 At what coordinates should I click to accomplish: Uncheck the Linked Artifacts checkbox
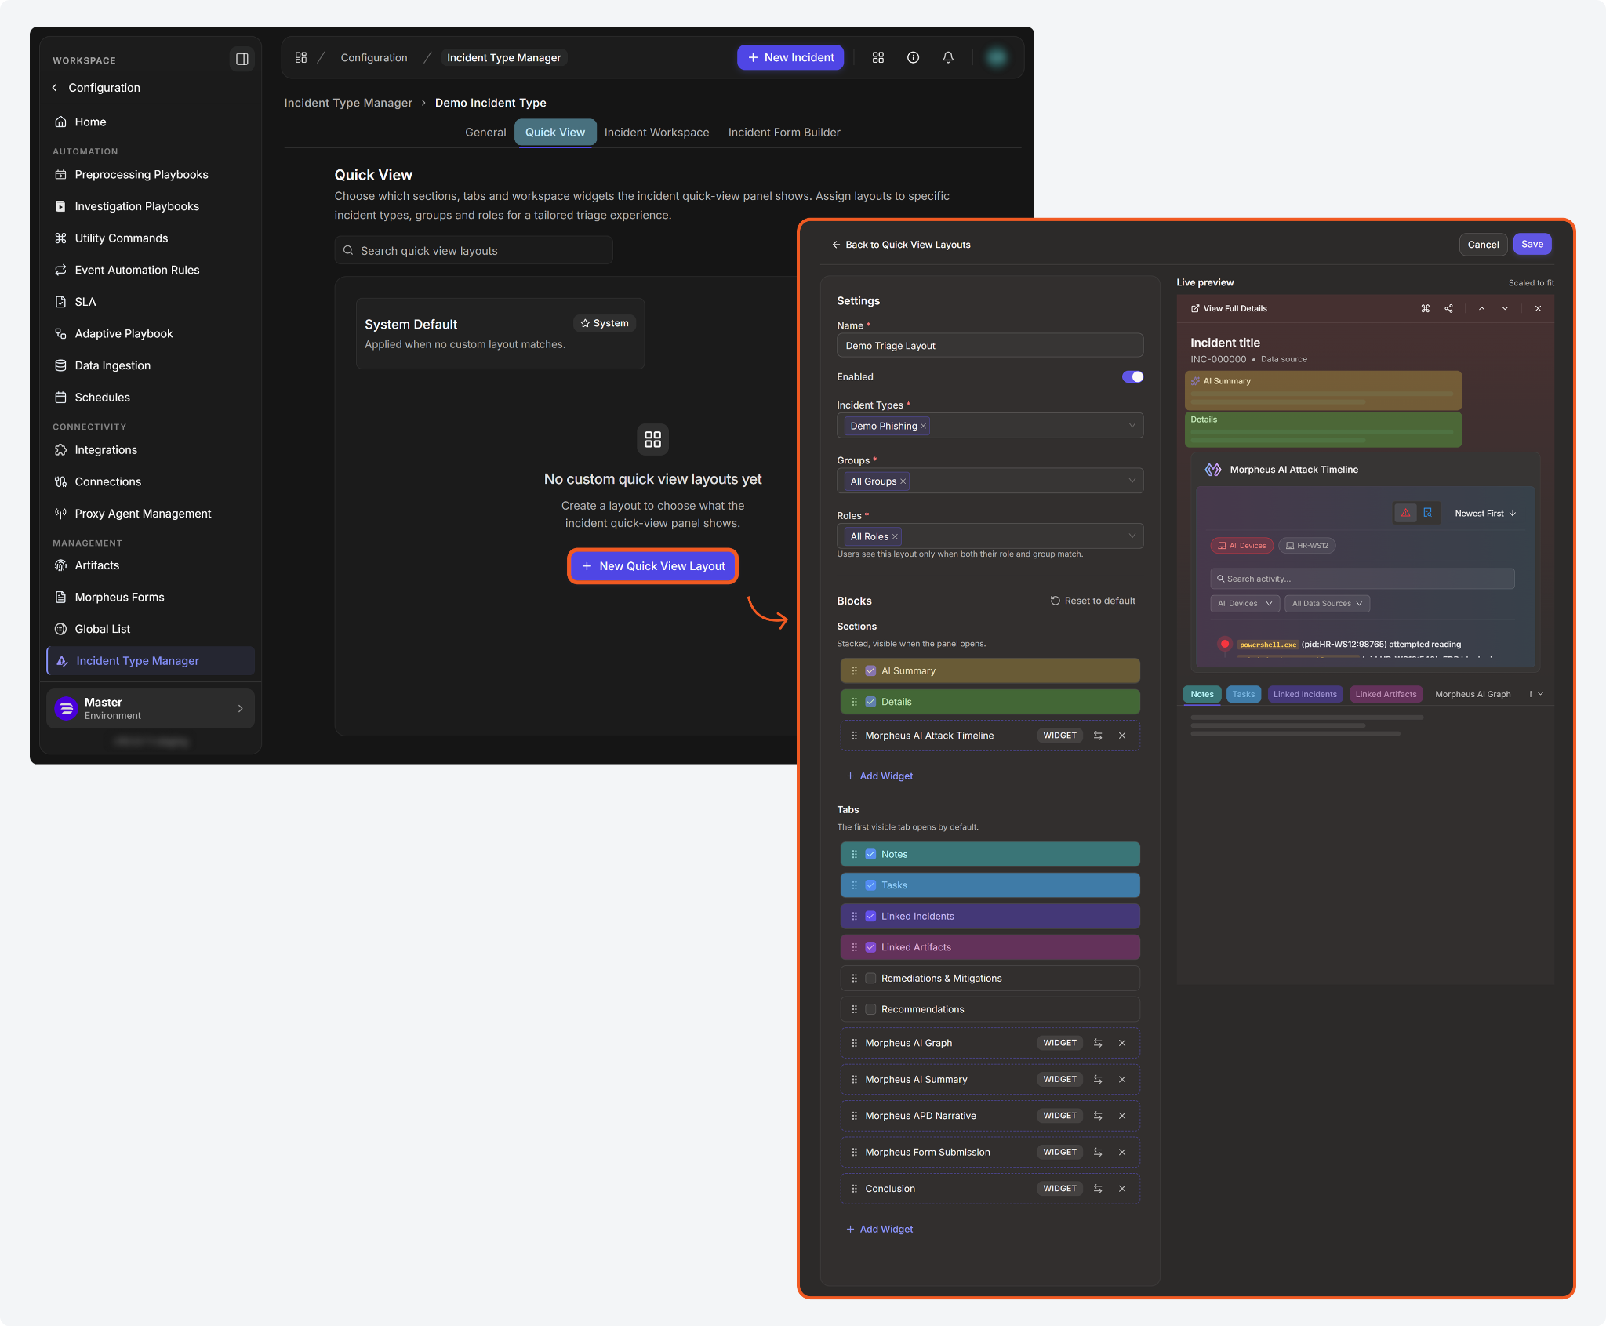point(870,947)
